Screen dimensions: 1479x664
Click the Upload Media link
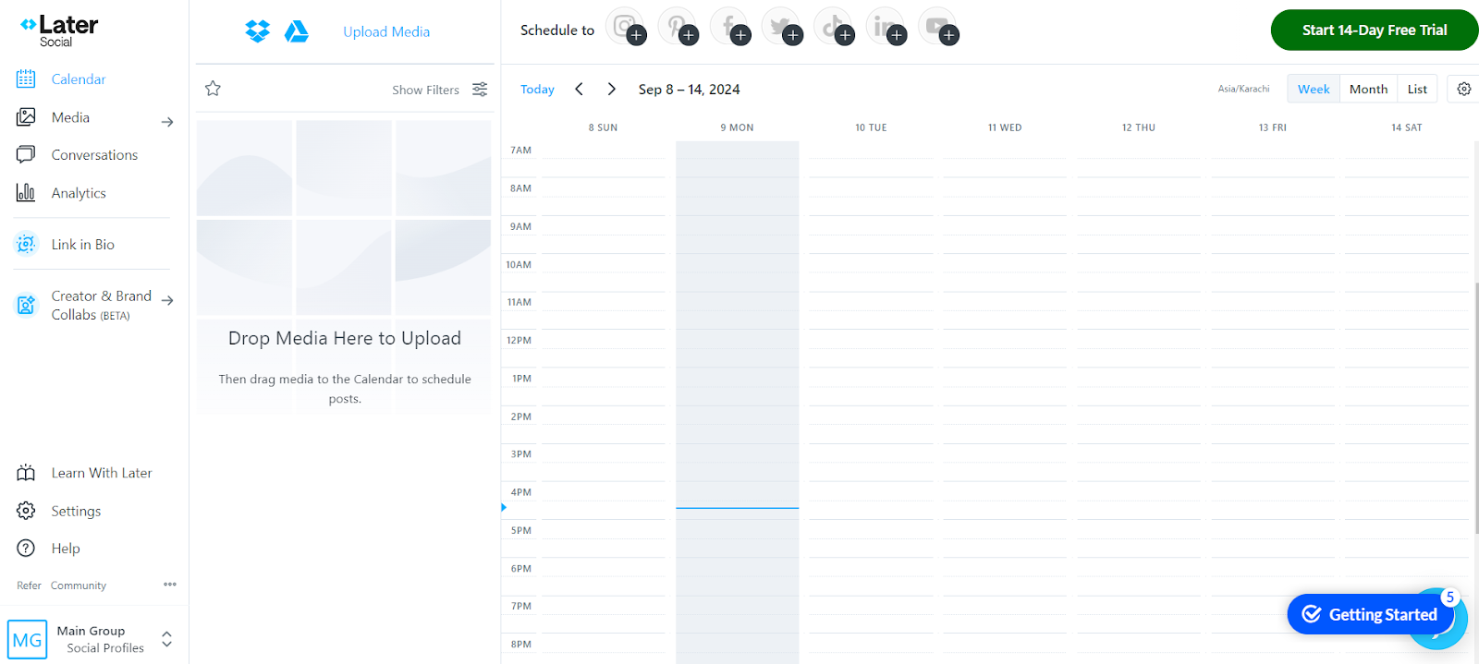click(x=386, y=31)
